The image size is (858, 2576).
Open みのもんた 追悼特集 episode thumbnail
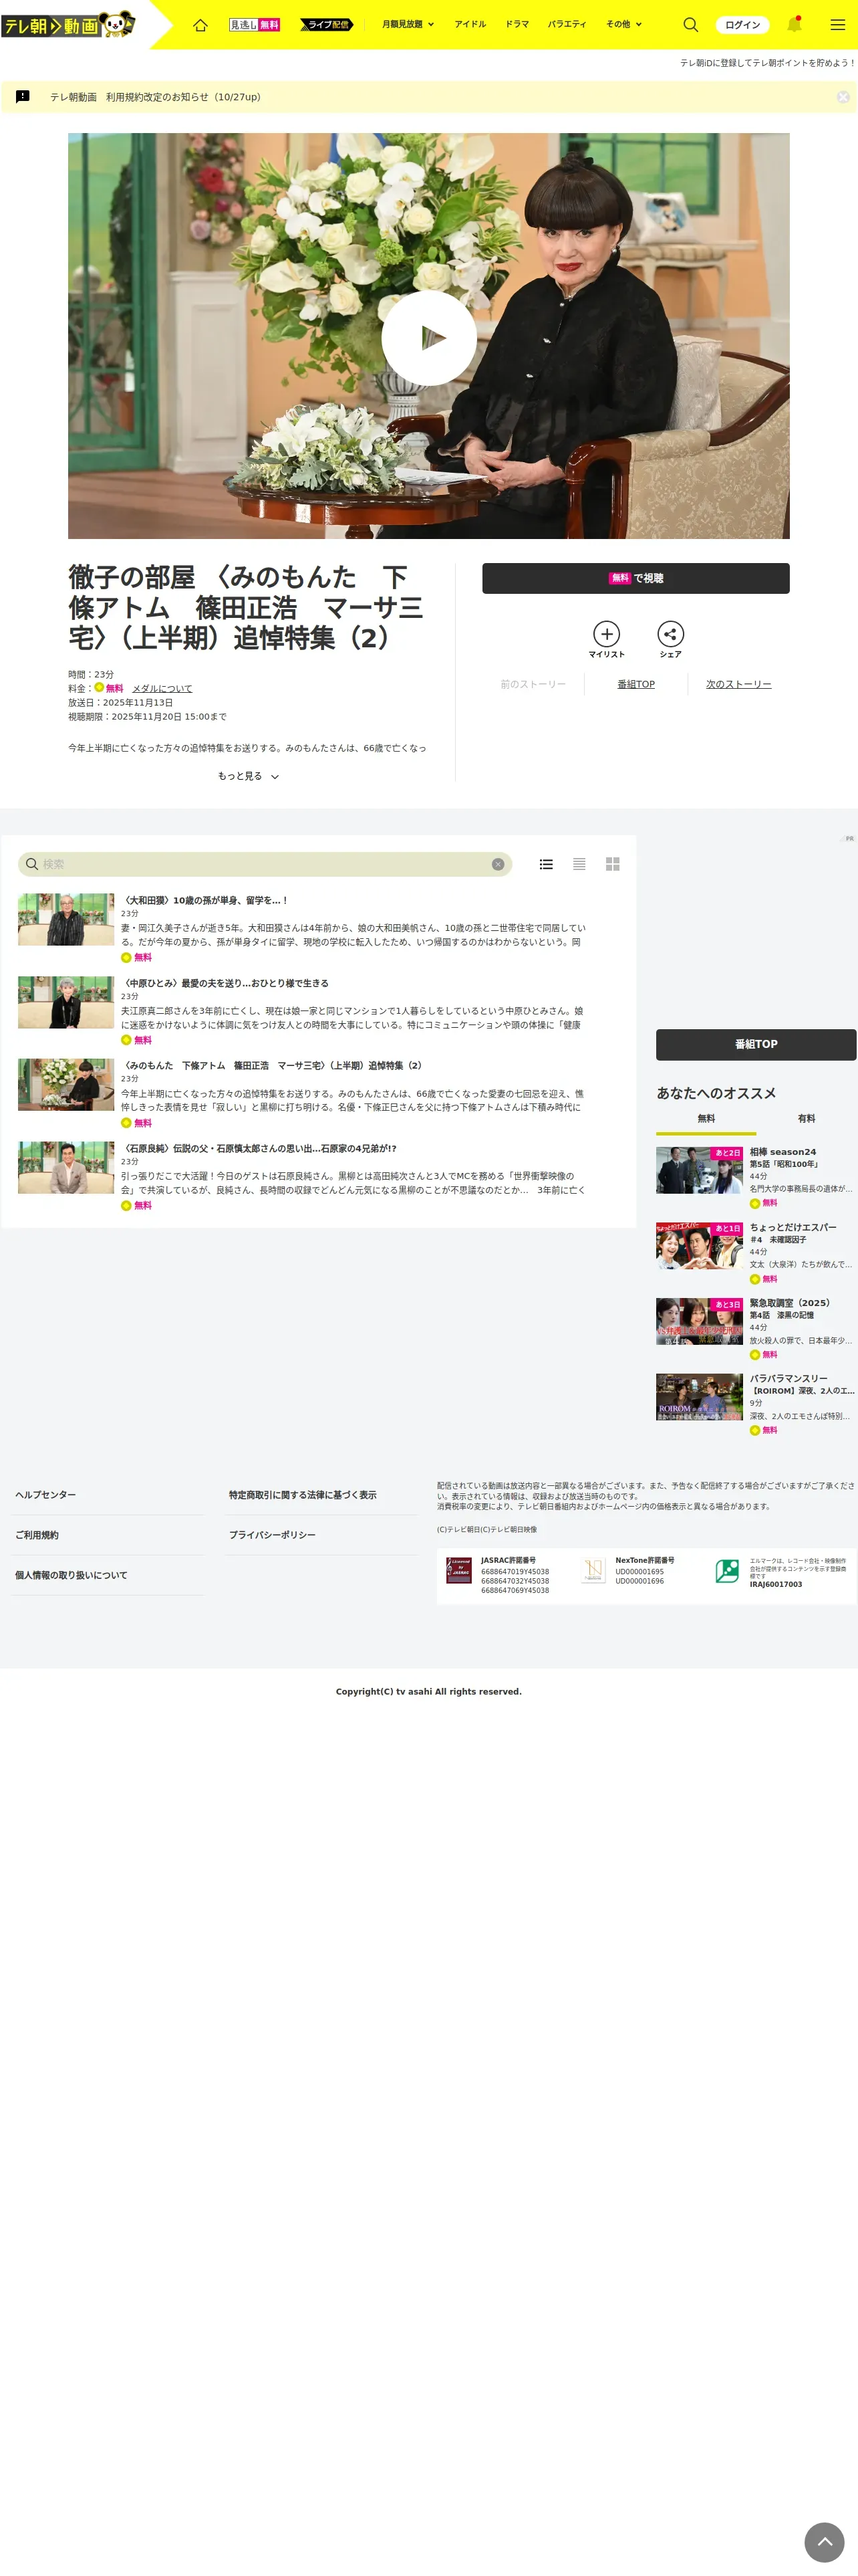pos(66,1084)
